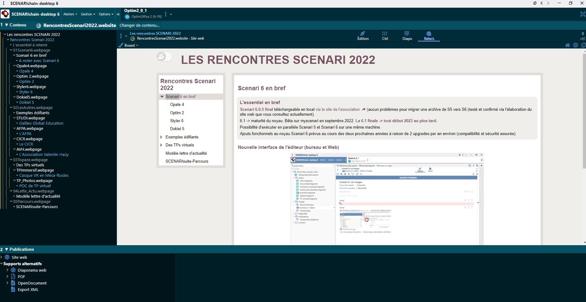
Task: Click the SCENARIchain red logo icon
Action: pos(5,14)
